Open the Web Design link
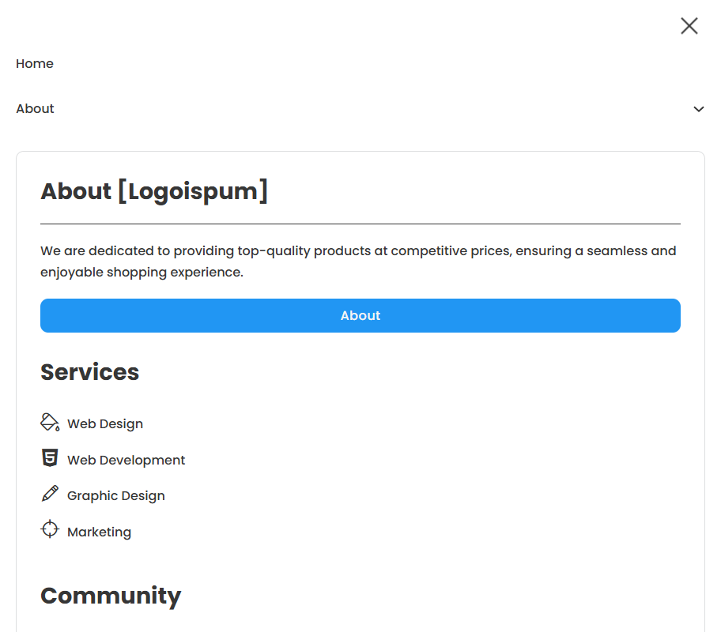The height and width of the screenshot is (632, 721). coord(105,424)
